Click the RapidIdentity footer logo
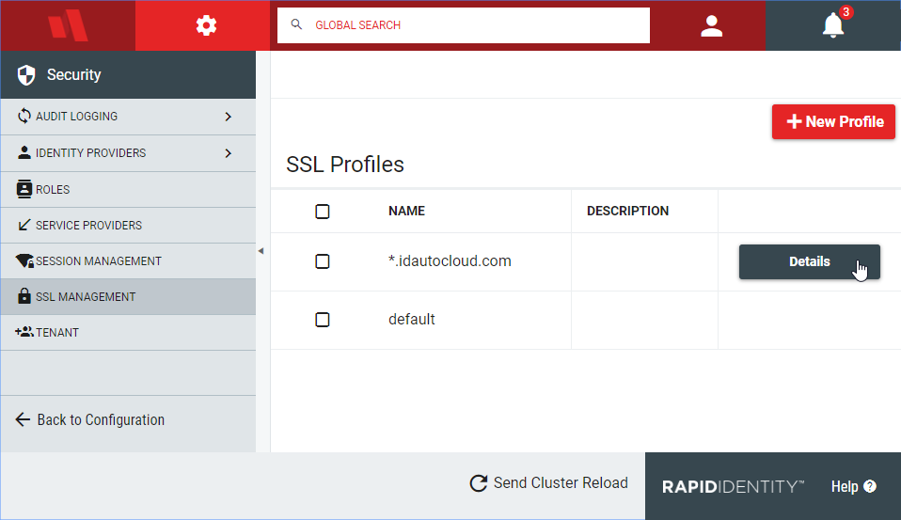Screen dimensions: 901x520 point(733,487)
